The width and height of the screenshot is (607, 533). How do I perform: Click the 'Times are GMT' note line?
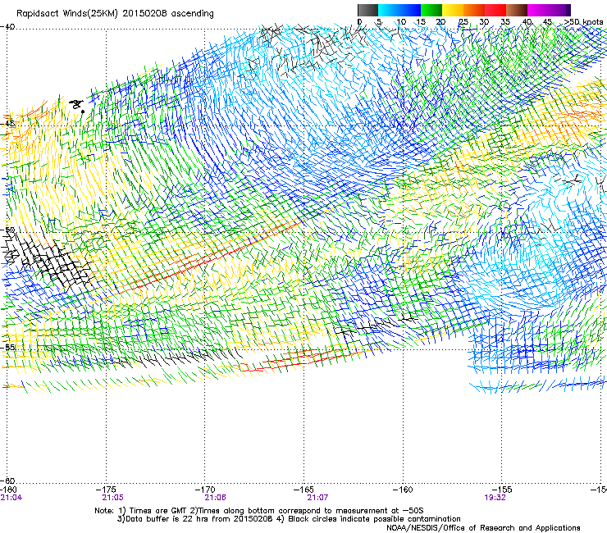[x=259, y=511]
